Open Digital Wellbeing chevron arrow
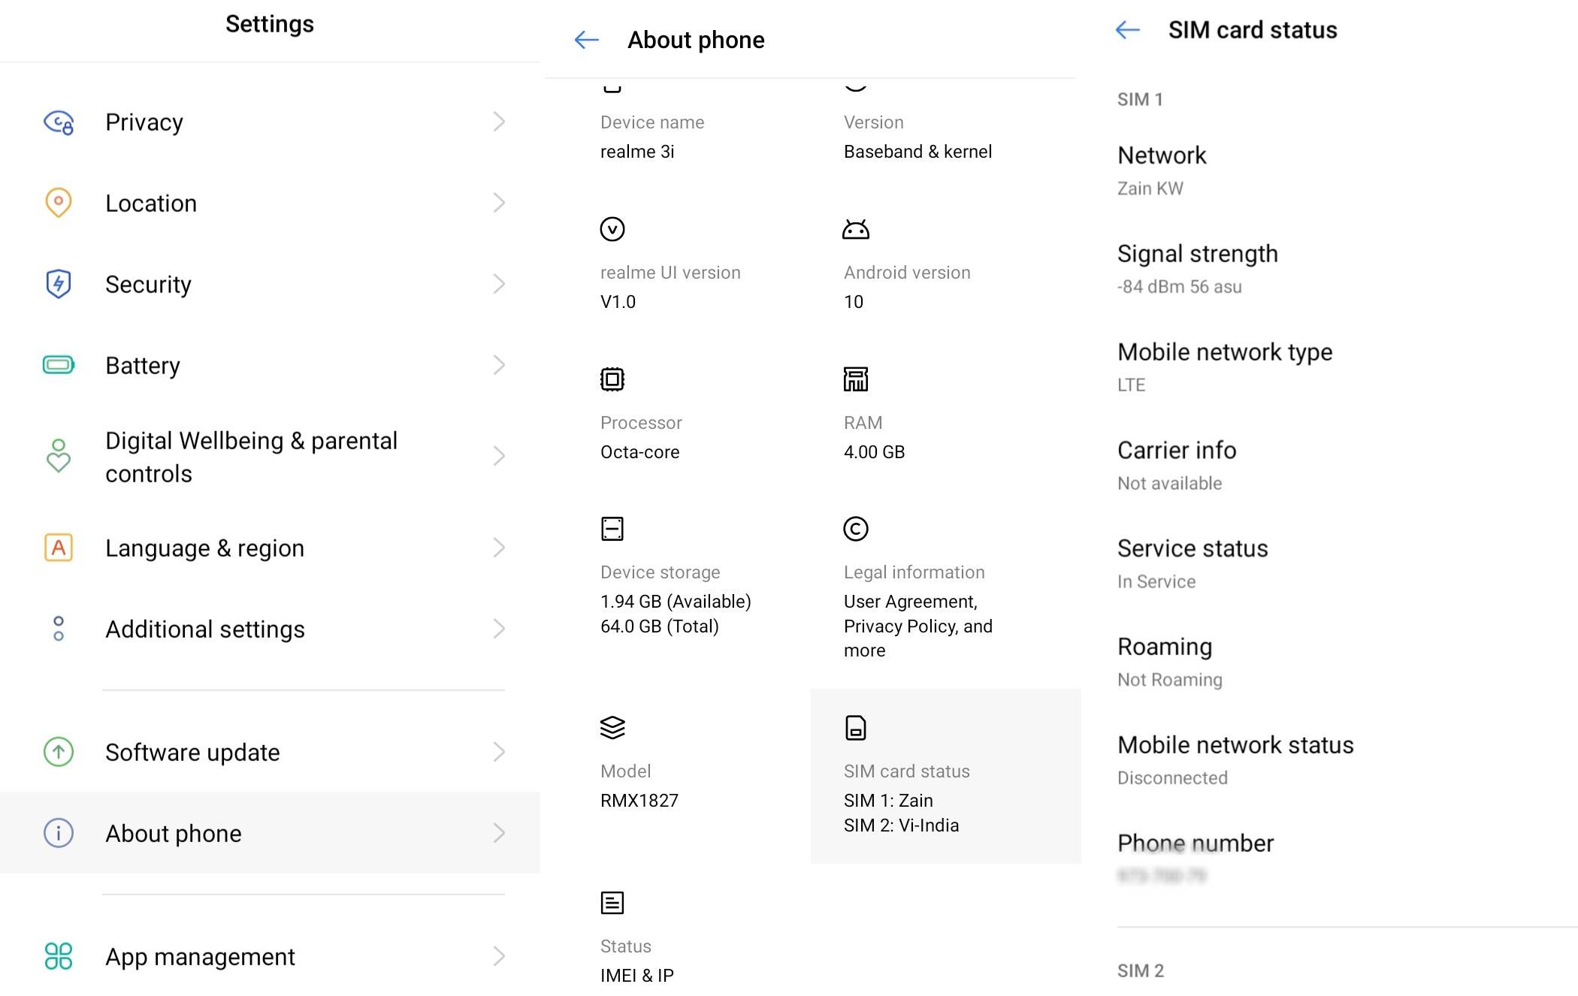 (498, 456)
